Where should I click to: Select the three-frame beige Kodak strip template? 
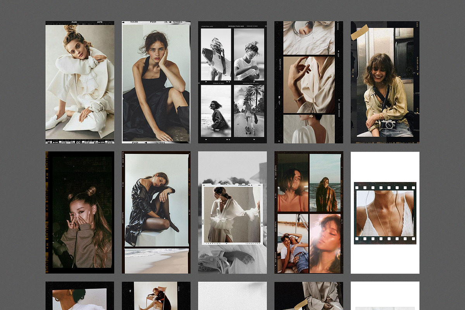point(309,82)
